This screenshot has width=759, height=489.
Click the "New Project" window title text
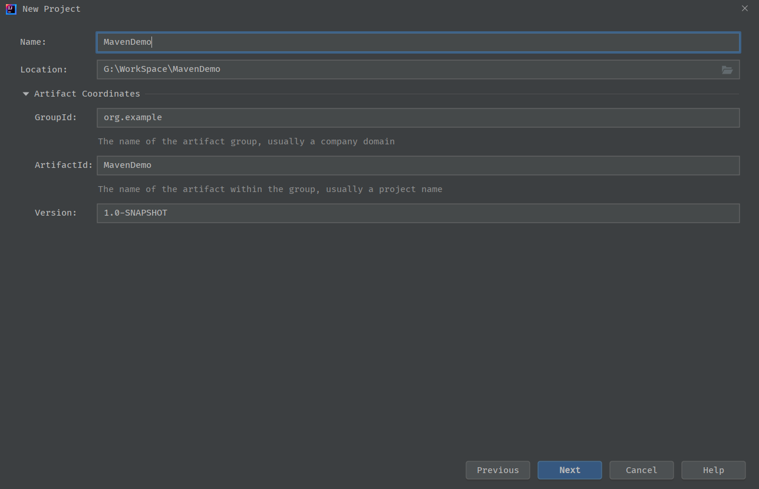tap(51, 9)
